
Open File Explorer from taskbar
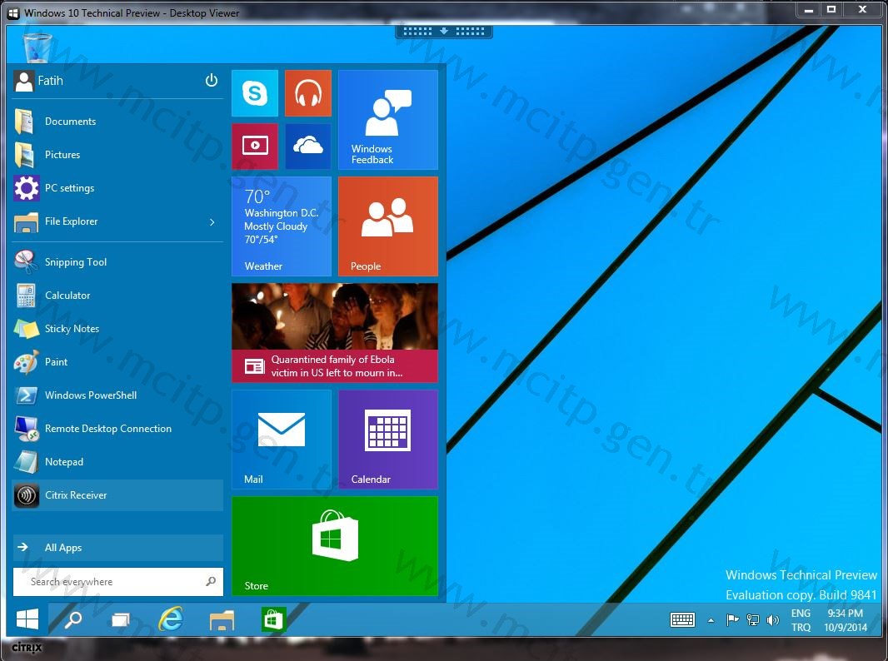pyautogui.click(x=222, y=619)
